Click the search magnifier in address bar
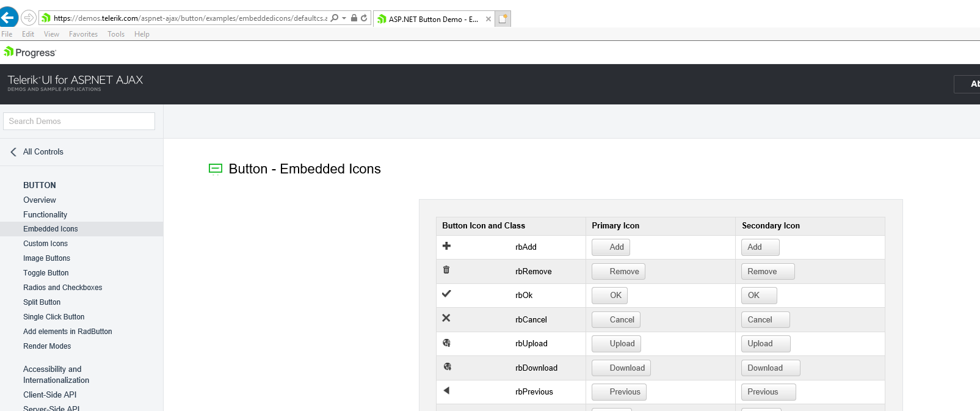 (335, 18)
